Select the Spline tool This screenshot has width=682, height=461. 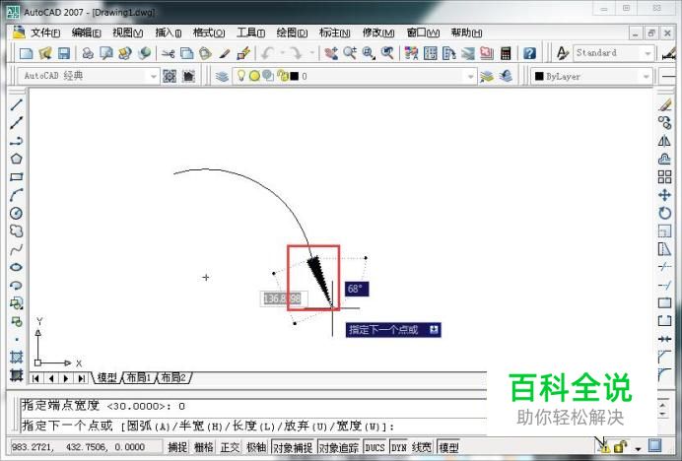point(17,249)
